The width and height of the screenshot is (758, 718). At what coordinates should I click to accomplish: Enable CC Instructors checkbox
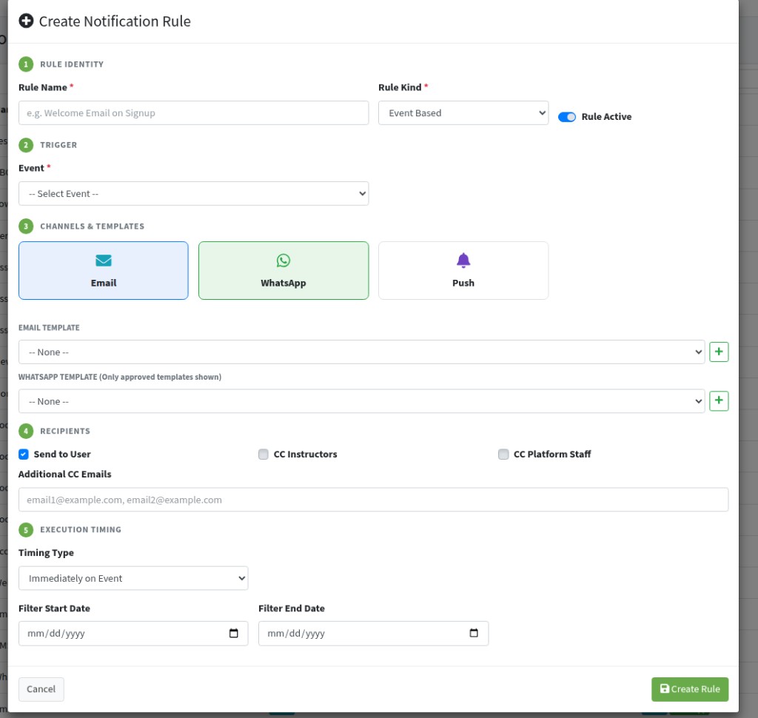(x=263, y=454)
